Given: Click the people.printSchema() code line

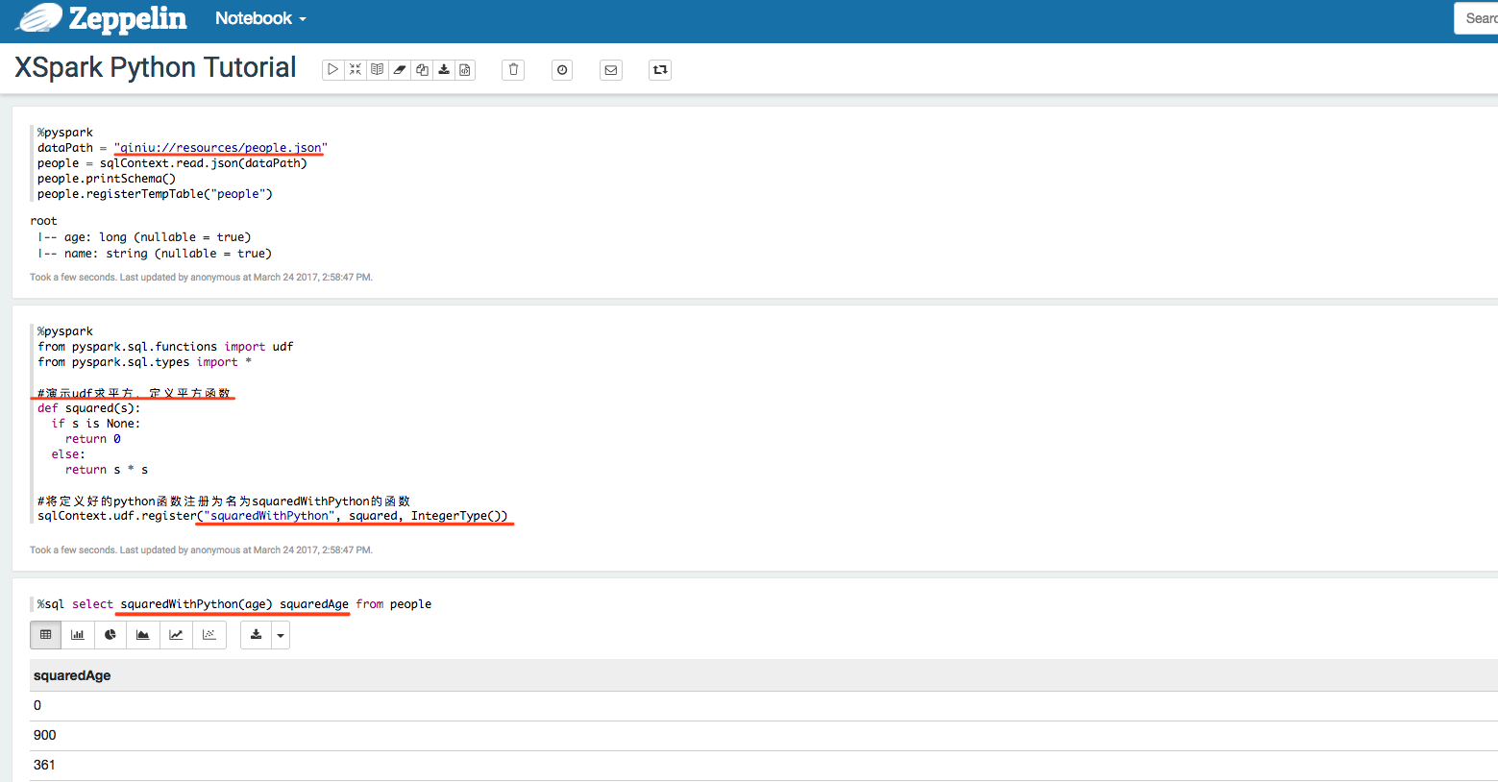Looking at the screenshot, I should click(x=107, y=179).
